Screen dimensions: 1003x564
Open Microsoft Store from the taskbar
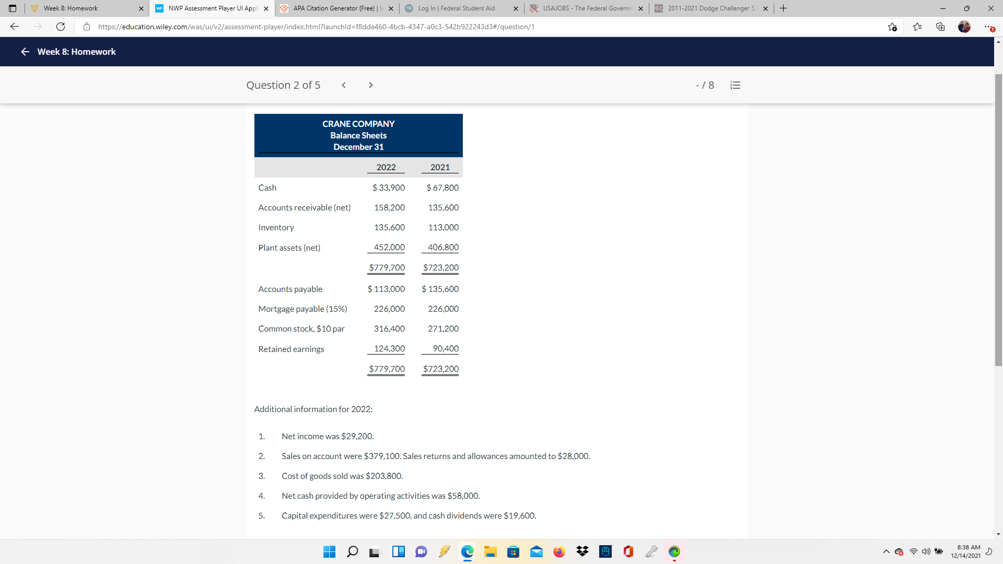click(514, 551)
